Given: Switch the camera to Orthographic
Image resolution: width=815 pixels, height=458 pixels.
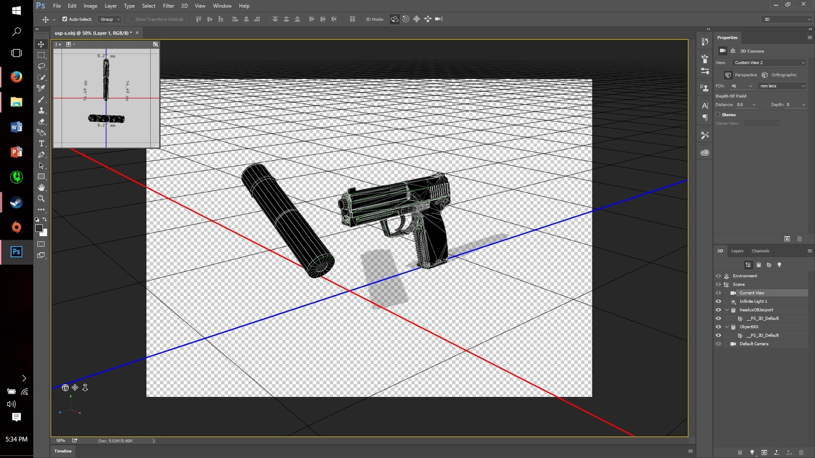Looking at the screenshot, I should coord(781,74).
